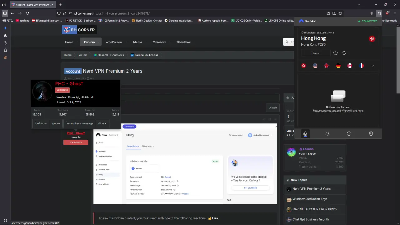Expand the Forums navigation dropdown arrow
Screen dimensions: 400x225
(x=99, y=42)
